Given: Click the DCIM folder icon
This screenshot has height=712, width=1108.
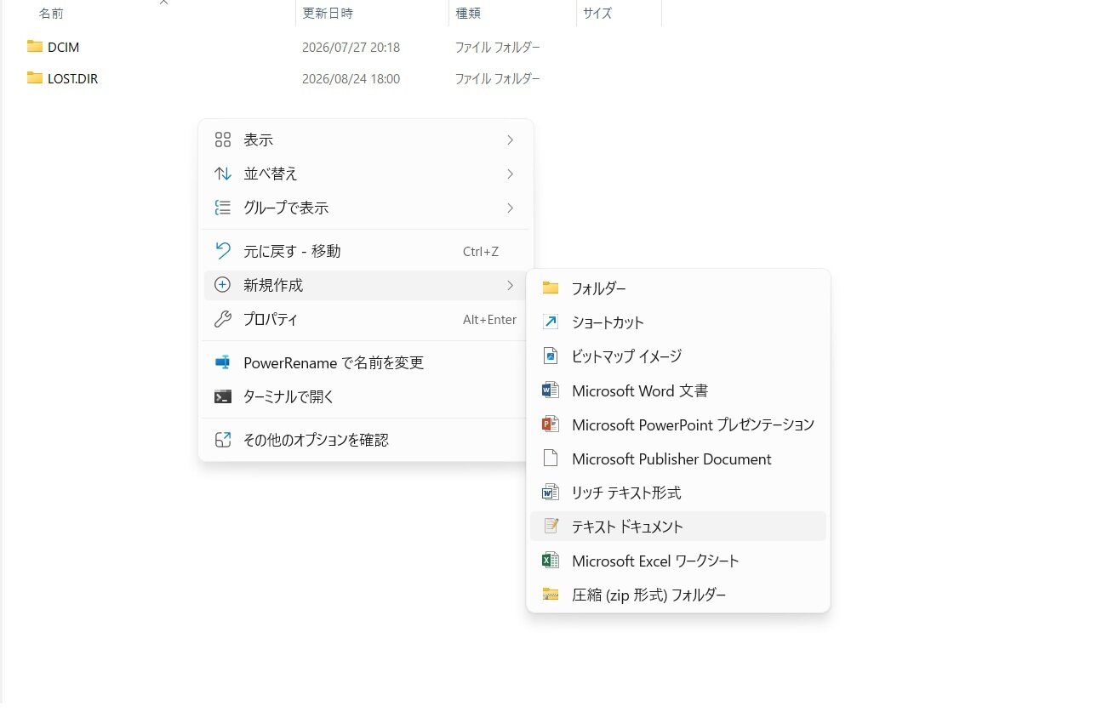Looking at the screenshot, I should click(35, 47).
